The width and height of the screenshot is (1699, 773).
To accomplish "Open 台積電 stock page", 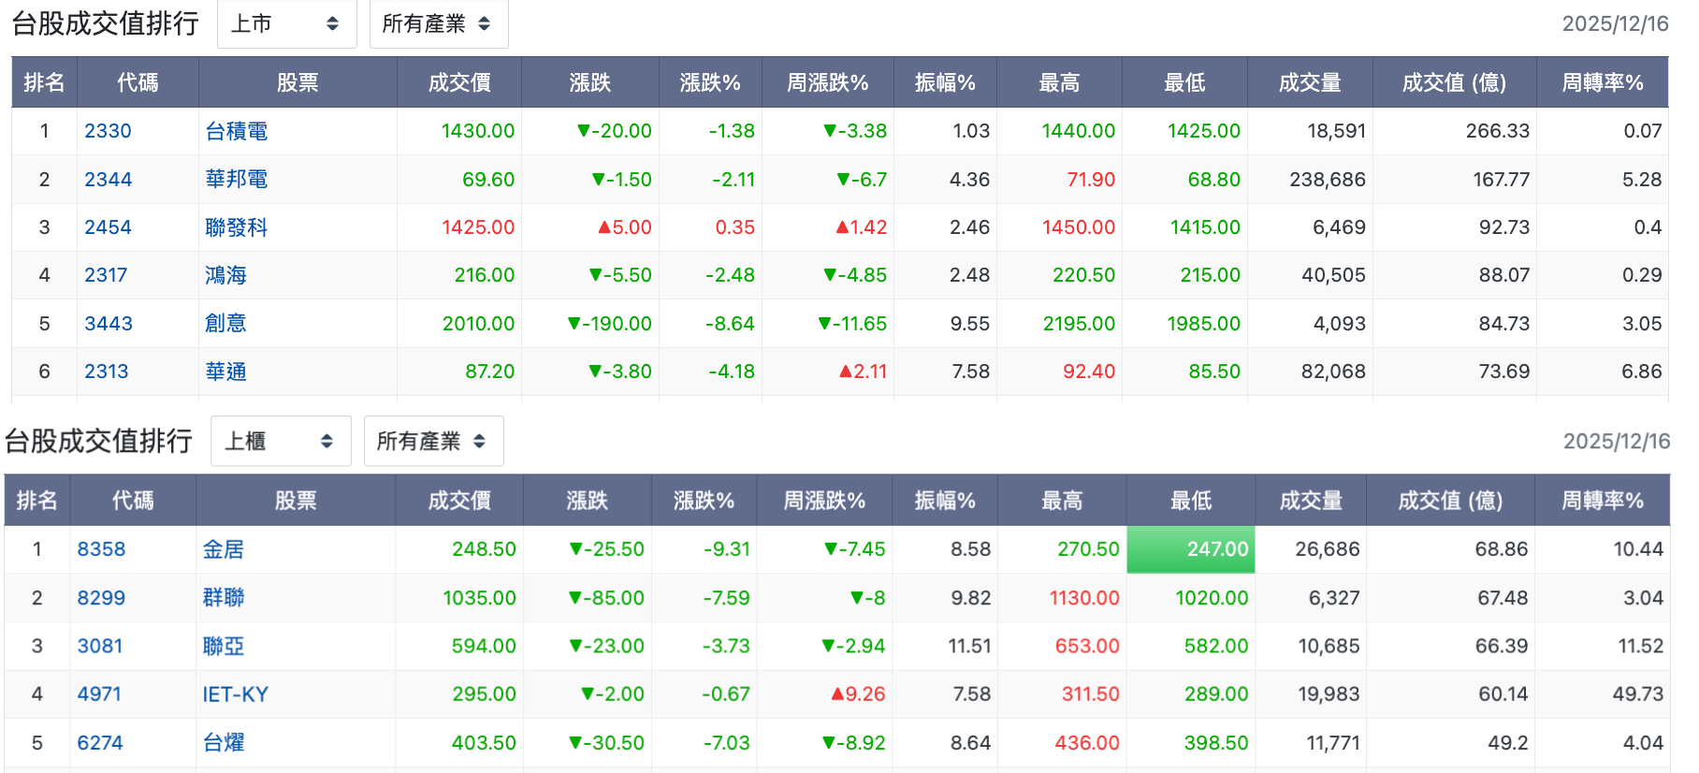I will tap(237, 131).
